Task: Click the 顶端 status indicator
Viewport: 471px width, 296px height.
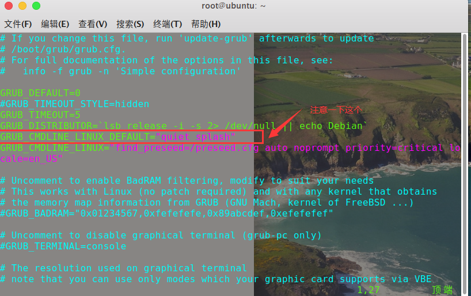Action: tap(442, 290)
